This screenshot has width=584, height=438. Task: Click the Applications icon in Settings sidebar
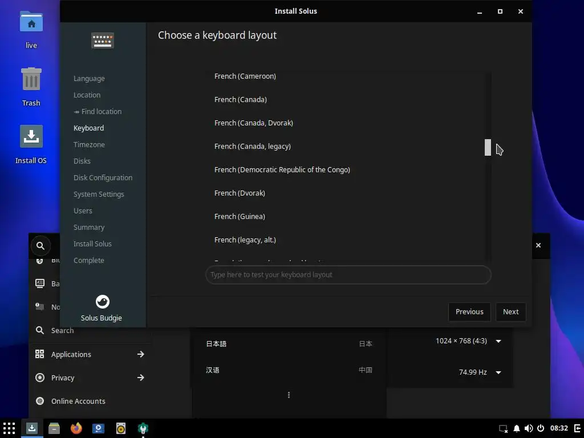[x=40, y=354]
